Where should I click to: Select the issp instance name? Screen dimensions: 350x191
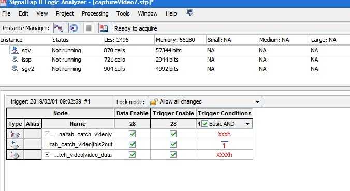(26, 60)
